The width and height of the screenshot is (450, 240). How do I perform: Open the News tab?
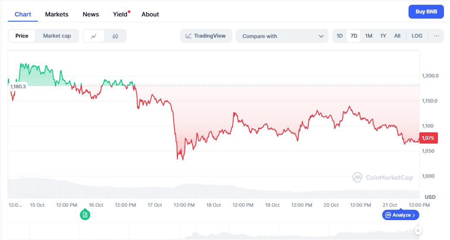click(x=91, y=14)
